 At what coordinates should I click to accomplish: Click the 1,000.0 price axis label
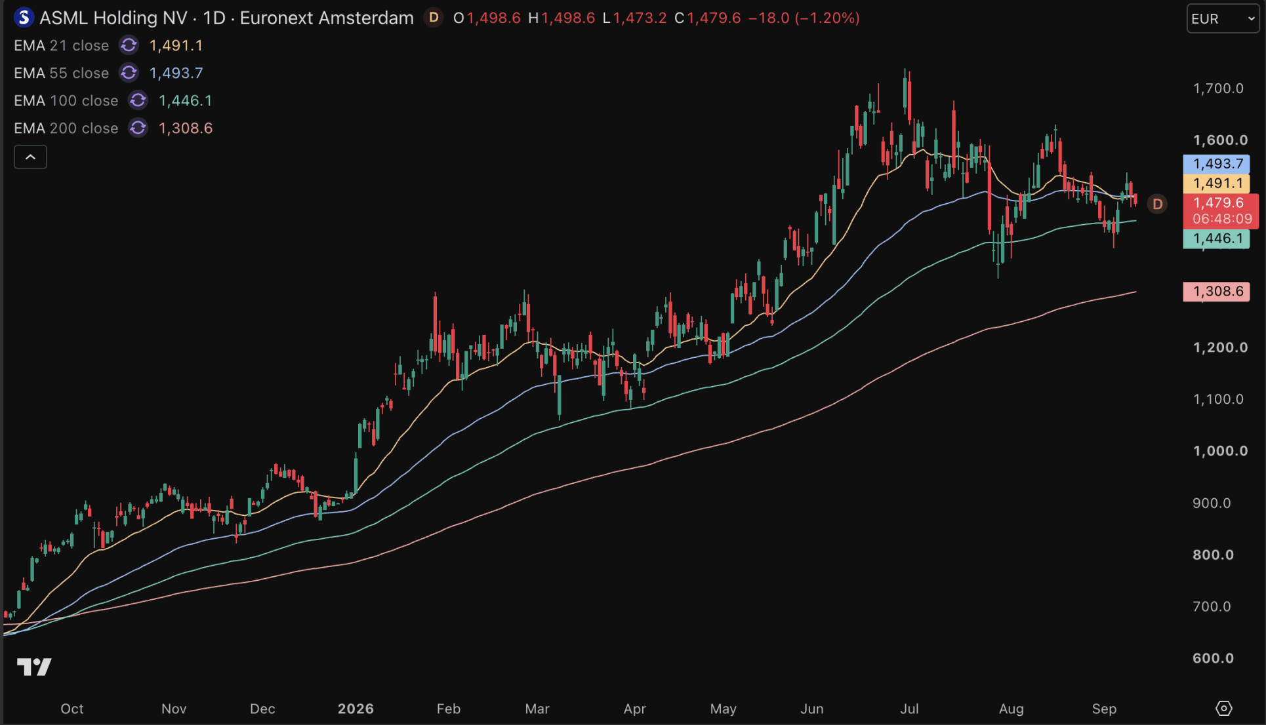[1220, 451]
